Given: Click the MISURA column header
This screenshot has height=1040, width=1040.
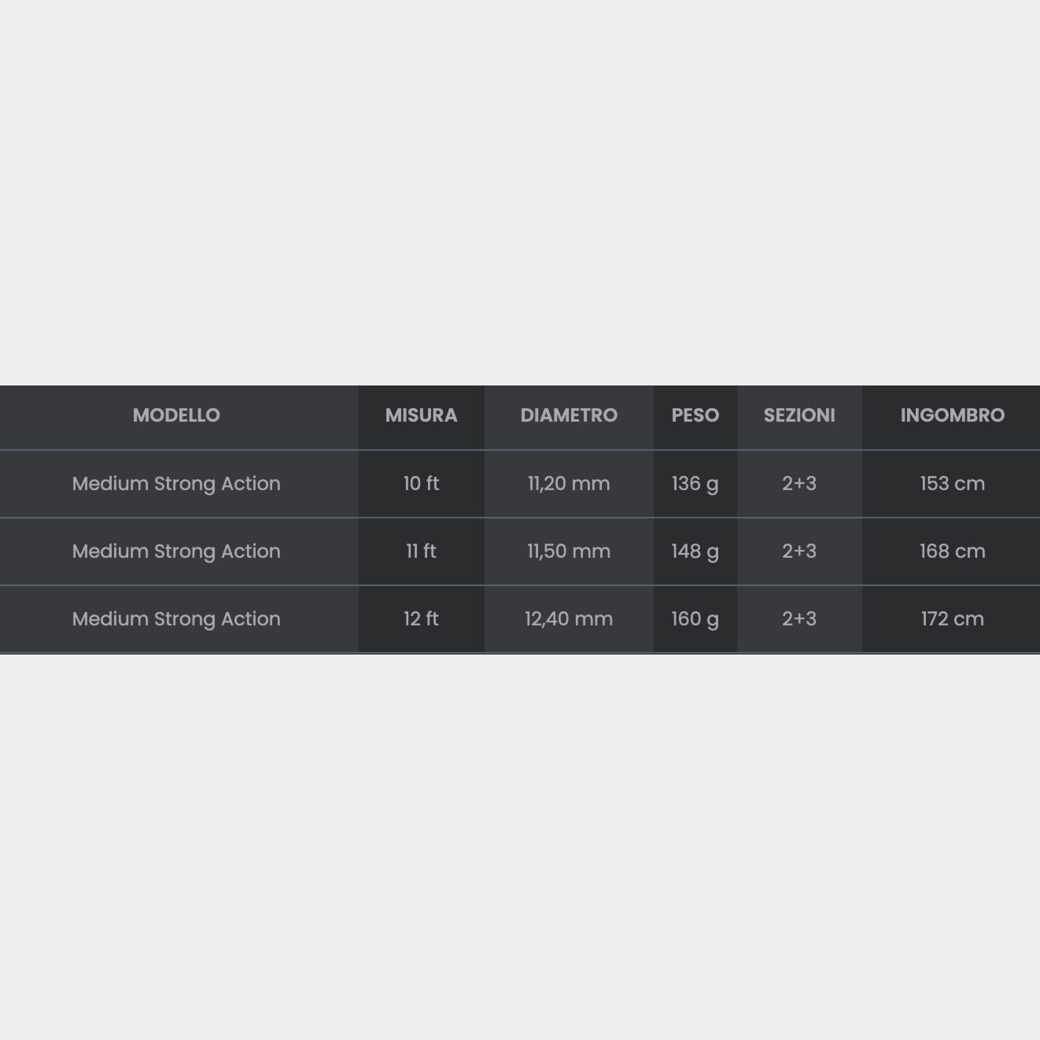Looking at the screenshot, I should [x=421, y=415].
